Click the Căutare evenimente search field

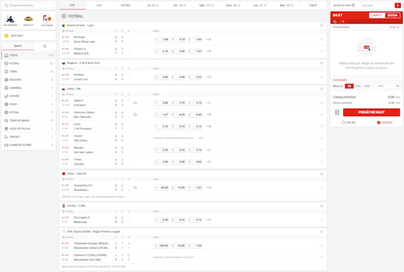(x=29, y=5)
